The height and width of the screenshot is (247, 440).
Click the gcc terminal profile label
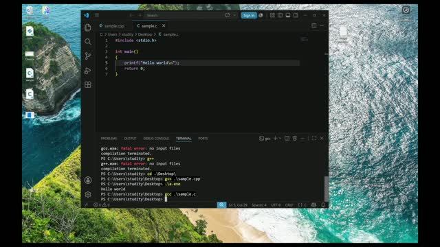point(265,139)
